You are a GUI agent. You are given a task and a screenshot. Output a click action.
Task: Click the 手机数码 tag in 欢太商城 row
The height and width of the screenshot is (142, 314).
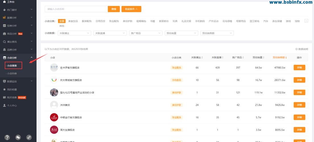coord(177,80)
